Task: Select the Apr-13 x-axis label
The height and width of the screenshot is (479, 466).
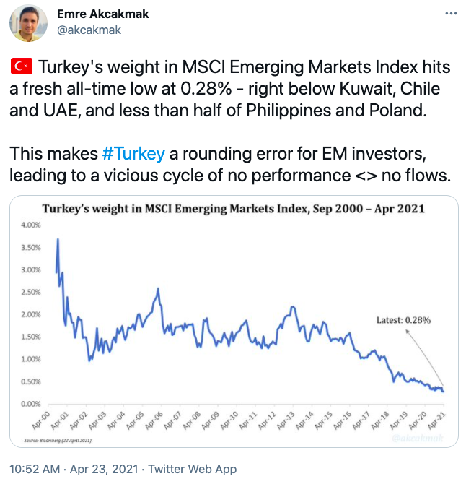Action: point(288,418)
